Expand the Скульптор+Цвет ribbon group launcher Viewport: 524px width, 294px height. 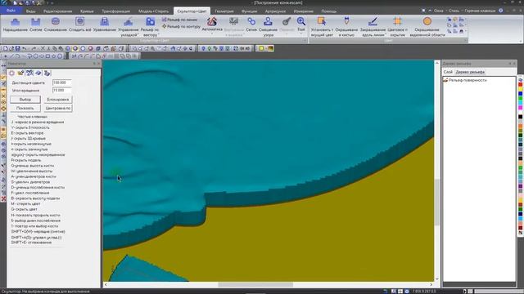tap(305, 40)
